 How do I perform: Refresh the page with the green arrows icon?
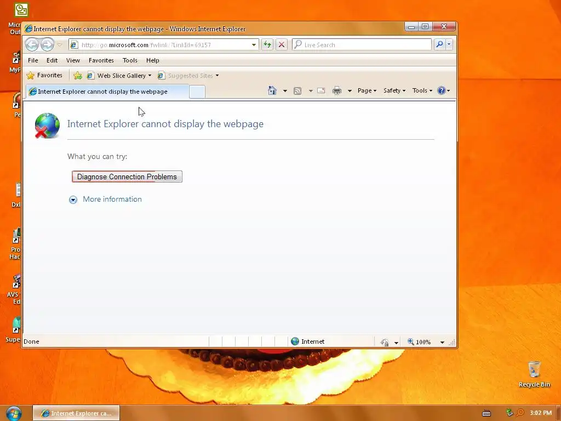267,44
